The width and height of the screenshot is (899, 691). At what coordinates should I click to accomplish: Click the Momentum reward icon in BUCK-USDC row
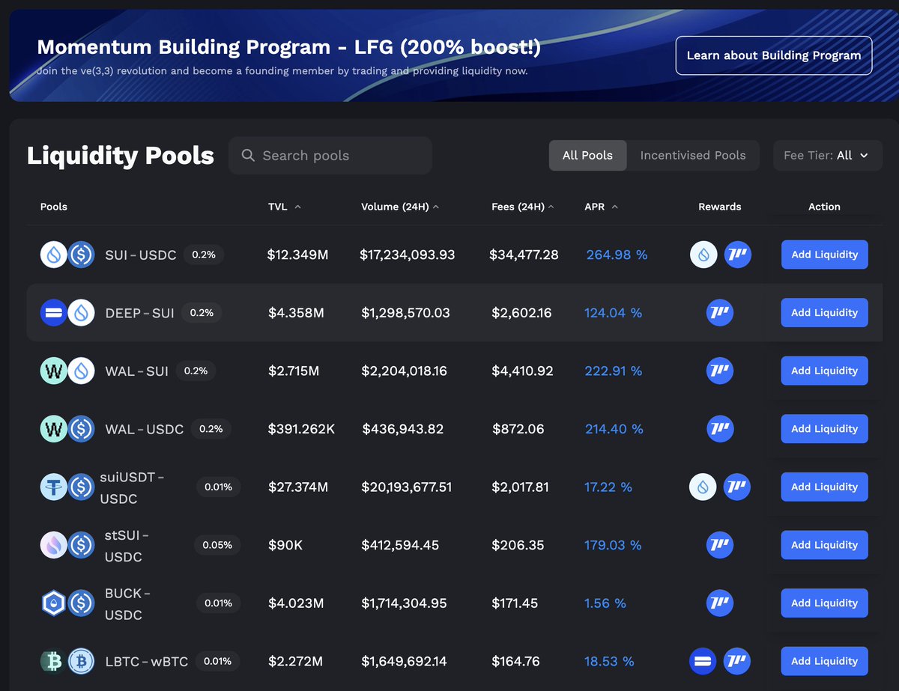[x=720, y=603]
